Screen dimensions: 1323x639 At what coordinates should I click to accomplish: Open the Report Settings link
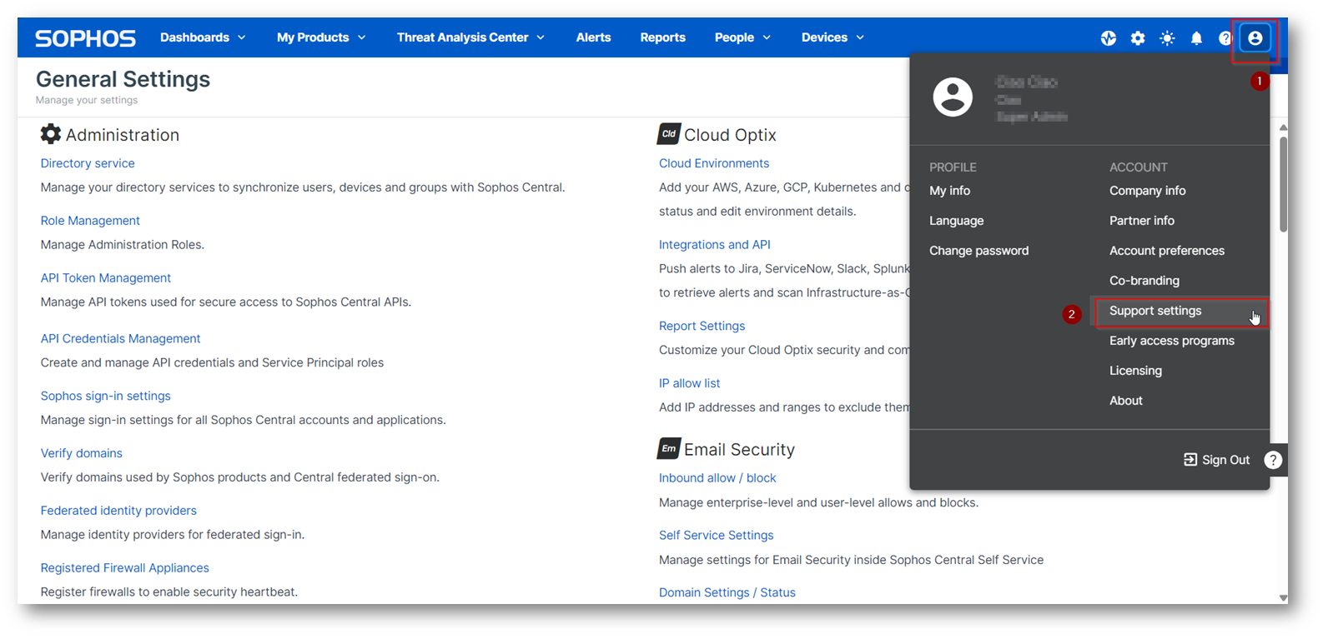[x=702, y=326]
